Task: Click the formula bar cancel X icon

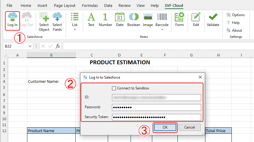Action: (43, 46)
